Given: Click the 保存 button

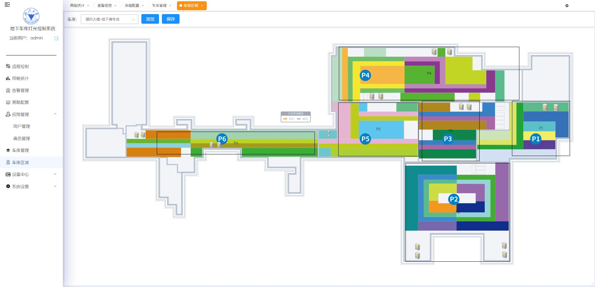Looking at the screenshot, I should [171, 19].
